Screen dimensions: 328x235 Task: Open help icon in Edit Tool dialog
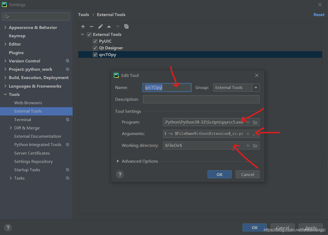120,174
